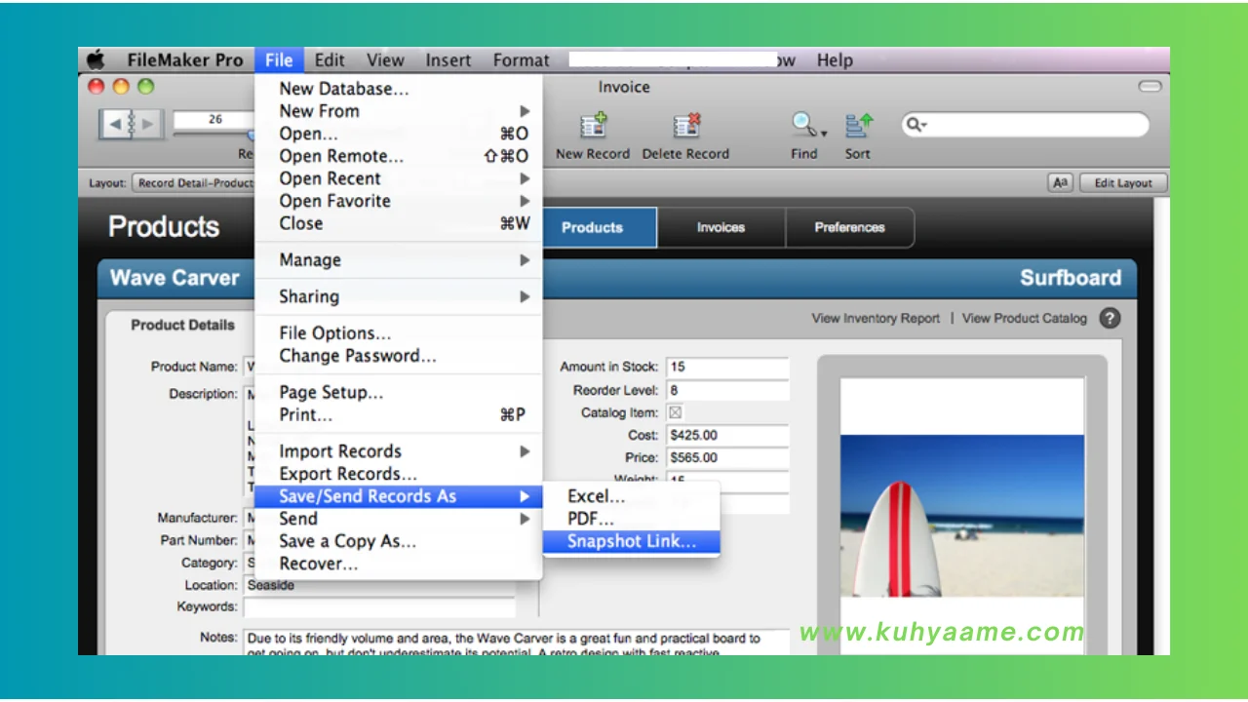This screenshot has height=702, width=1248.
Task: Click the record book navigation icon
Action: pyautogui.click(x=131, y=124)
